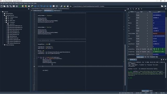Expand the __pycache__ folder

(6, 24)
